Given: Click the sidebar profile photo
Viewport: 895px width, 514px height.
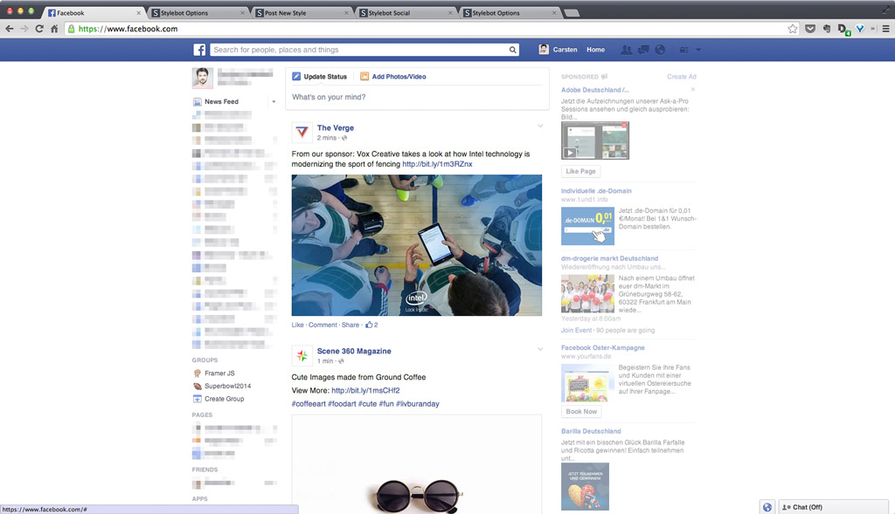Looking at the screenshot, I should click(203, 78).
